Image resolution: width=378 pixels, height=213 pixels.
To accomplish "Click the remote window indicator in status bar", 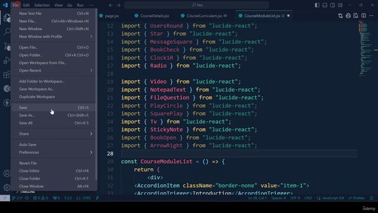I will tap(5, 198).
